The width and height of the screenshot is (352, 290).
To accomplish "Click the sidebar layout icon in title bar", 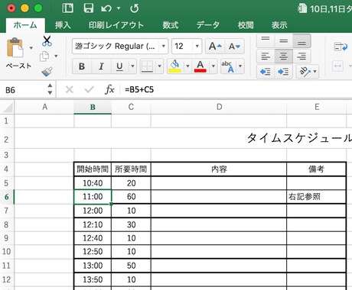I will point(67,8).
